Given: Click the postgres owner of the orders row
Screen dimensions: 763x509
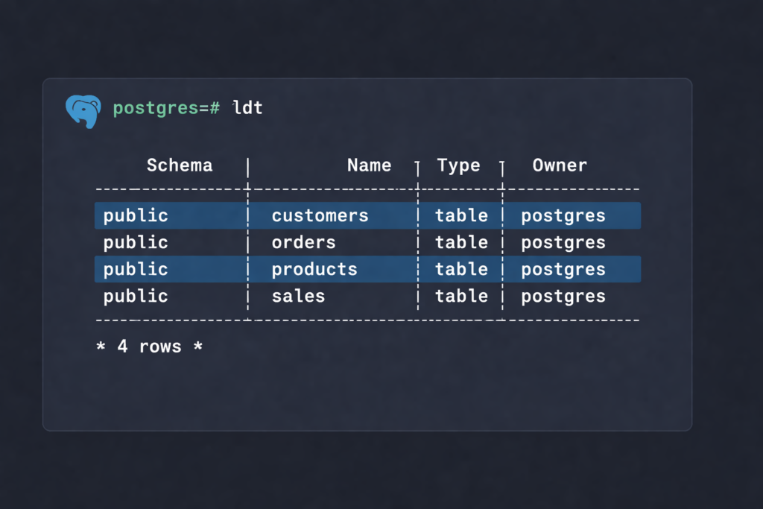Looking at the screenshot, I should [563, 243].
